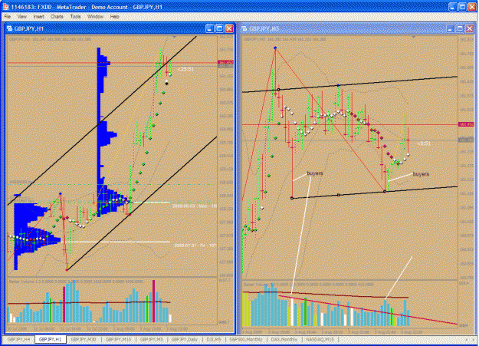Minimize the GBPJPY,H1 chart window

(x=209, y=28)
